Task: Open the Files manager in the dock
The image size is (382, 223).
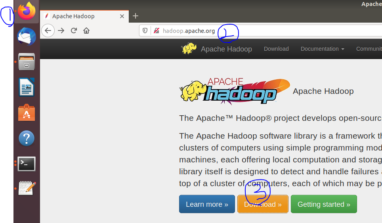Action: point(27,62)
